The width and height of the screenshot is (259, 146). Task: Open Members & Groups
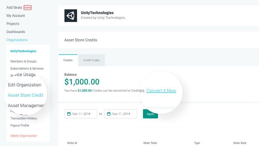[23, 61]
